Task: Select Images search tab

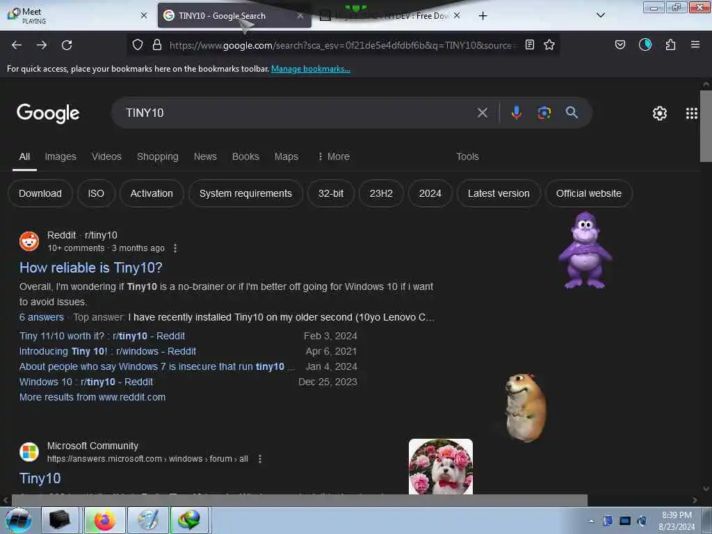Action: tap(60, 156)
